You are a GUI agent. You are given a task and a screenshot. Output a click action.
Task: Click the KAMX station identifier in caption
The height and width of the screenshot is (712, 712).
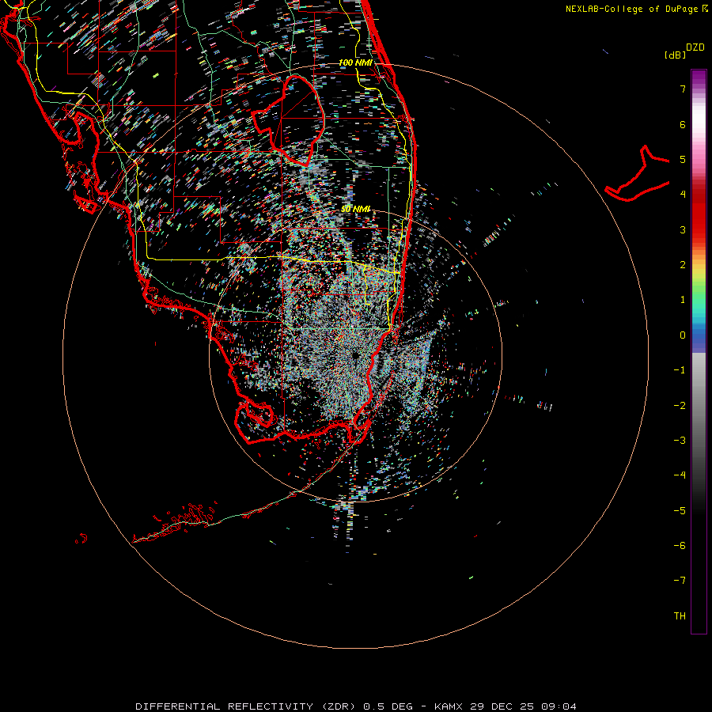pyautogui.click(x=448, y=706)
